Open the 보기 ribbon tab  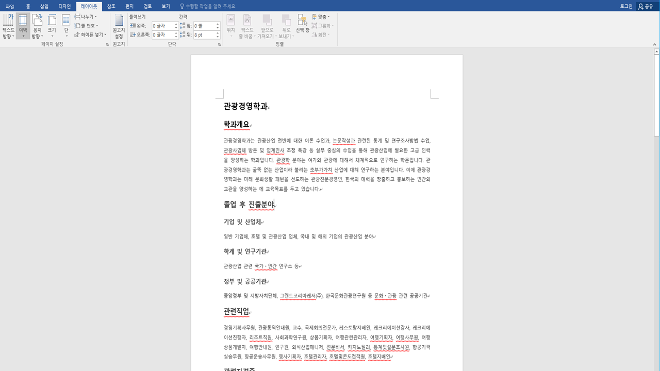pyautogui.click(x=164, y=7)
